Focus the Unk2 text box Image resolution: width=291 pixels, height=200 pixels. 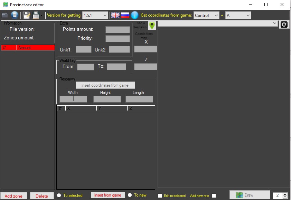tap(119, 49)
